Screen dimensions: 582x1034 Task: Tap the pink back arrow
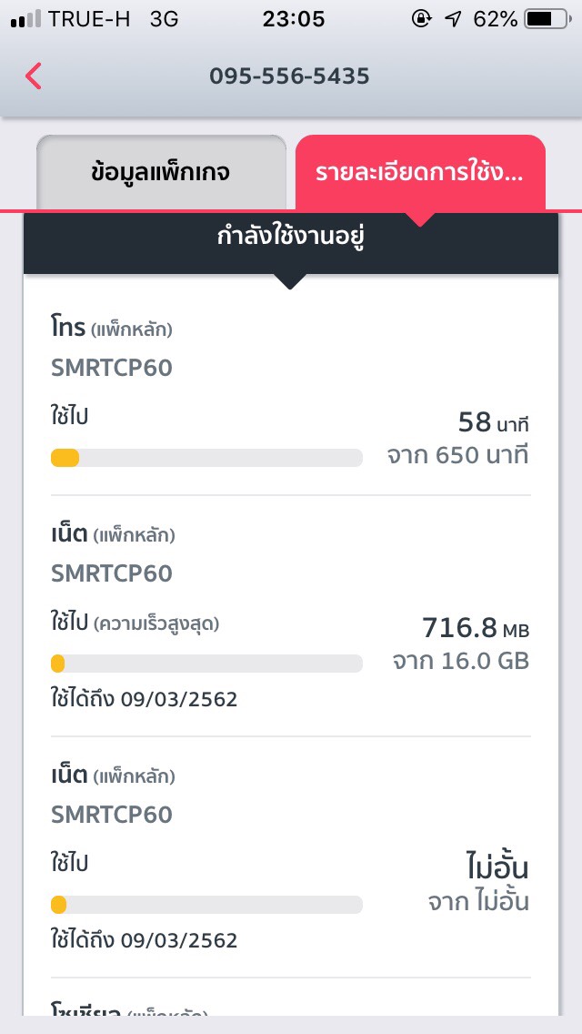34,76
